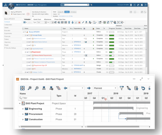
Task: Click the tools wrench icon in Schedule toolbar
Action: (122, 22)
